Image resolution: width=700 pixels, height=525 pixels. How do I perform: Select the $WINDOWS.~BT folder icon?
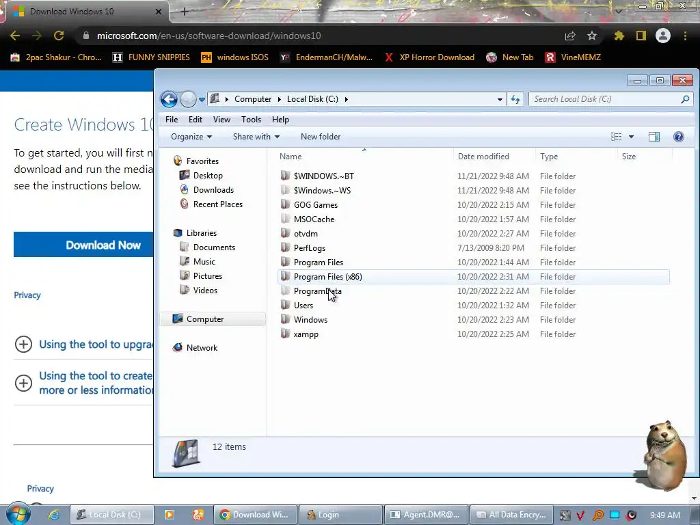(285, 176)
